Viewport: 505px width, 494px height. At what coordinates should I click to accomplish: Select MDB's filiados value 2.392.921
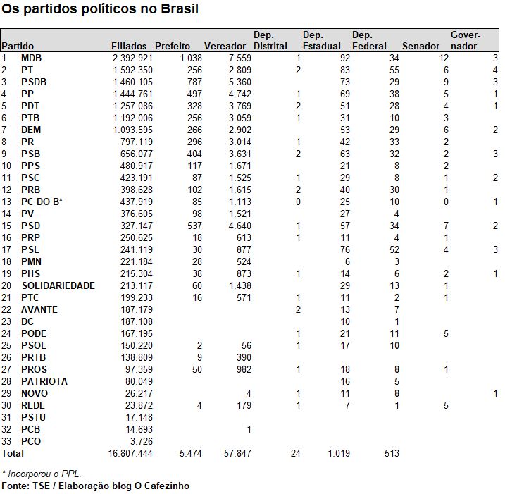tap(132, 58)
